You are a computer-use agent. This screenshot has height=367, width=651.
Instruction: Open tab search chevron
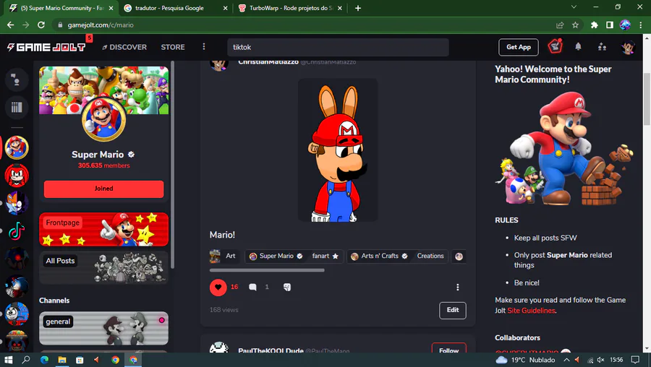[x=574, y=7]
